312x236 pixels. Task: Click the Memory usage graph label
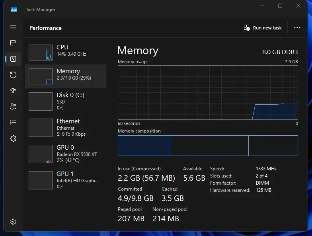click(133, 62)
